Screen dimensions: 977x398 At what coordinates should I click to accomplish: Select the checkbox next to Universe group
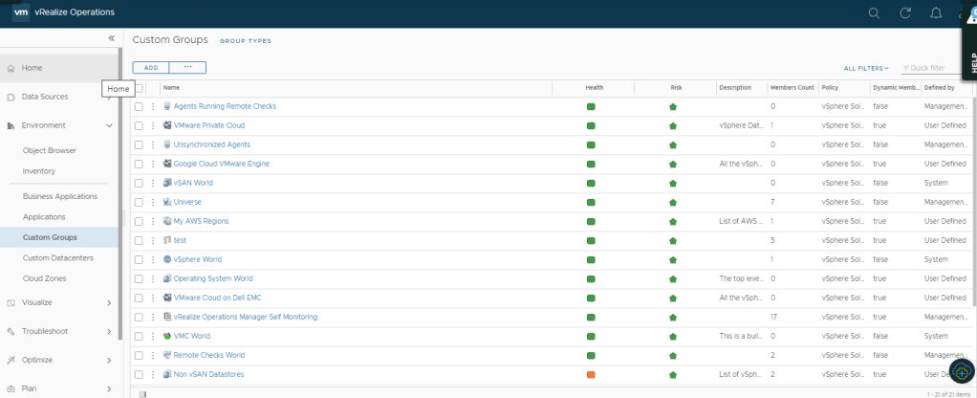tap(139, 202)
